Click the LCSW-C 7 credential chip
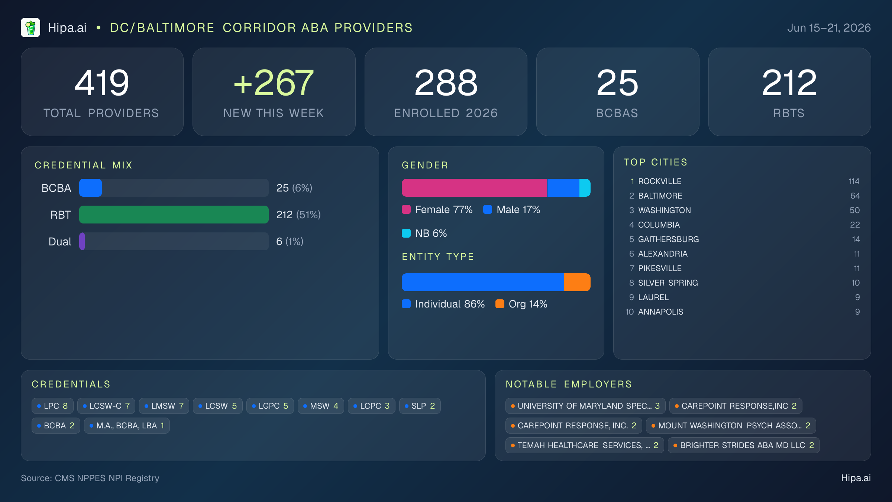 click(106, 406)
